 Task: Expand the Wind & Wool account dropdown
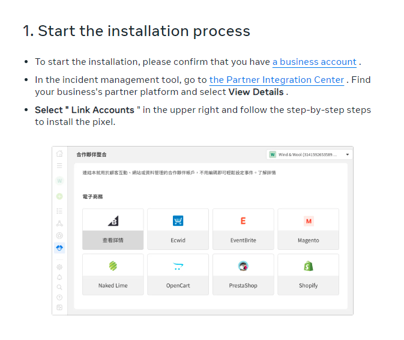tap(309, 154)
